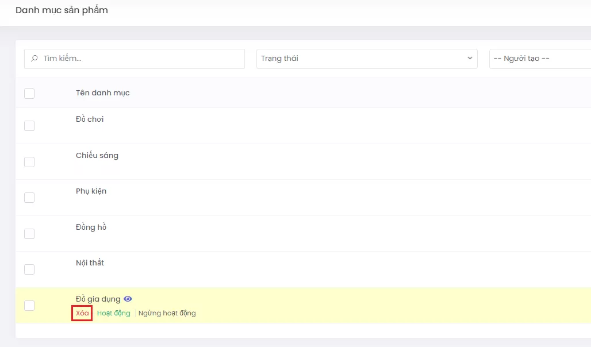
Task: Select the Phụ kiện category name
Action: pyautogui.click(x=91, y=191)
